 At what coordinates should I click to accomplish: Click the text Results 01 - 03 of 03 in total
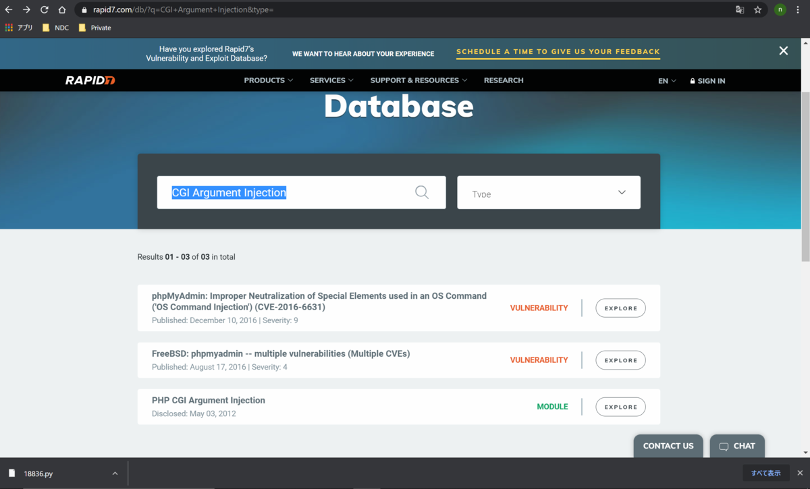(186, 257)
